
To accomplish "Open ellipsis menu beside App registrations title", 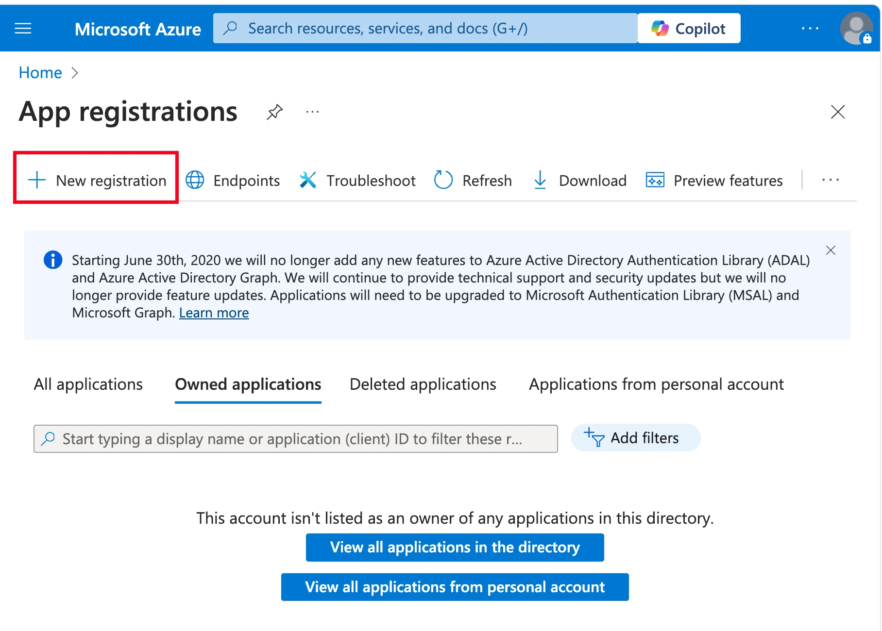I will [x=312, y=112].
